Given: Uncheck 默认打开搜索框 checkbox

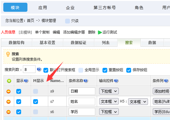Looking at the screenshot, I should click(46, 70).
